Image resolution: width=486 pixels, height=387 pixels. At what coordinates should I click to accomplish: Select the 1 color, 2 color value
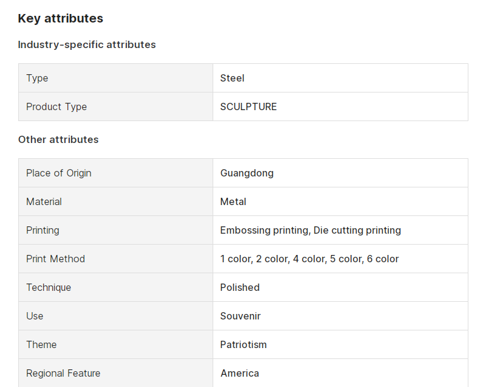click(309, 259)
